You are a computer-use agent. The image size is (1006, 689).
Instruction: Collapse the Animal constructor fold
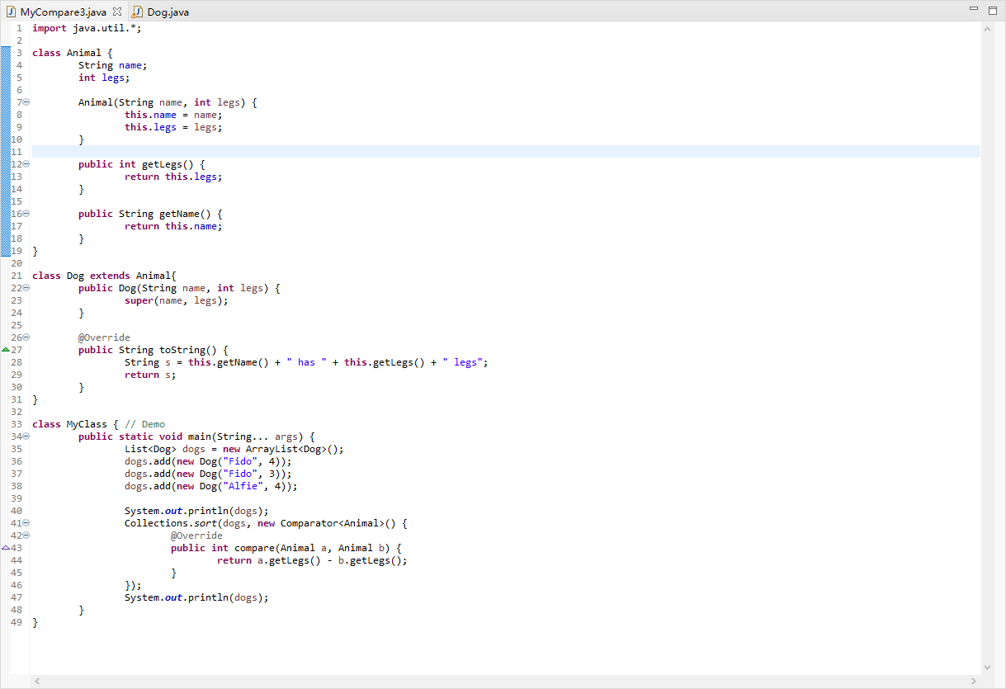(25, 101)
